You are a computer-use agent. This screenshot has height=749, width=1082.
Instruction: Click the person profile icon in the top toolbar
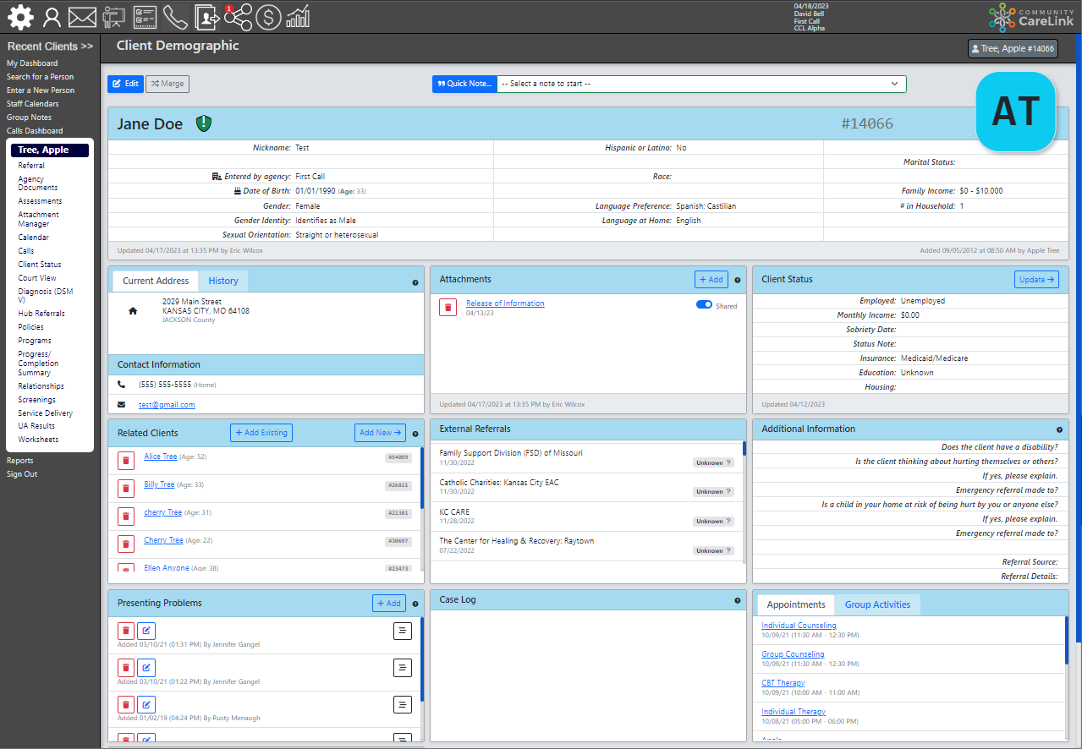(52, 17)
